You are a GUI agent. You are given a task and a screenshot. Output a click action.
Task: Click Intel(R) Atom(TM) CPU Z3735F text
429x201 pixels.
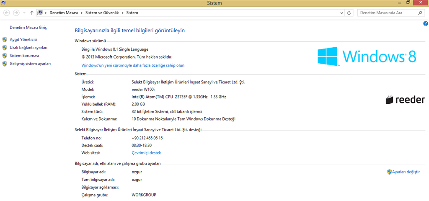click(x=178, y=97)
